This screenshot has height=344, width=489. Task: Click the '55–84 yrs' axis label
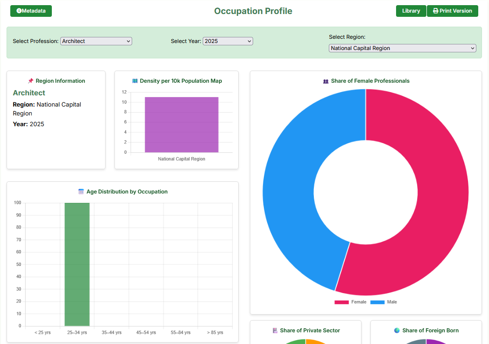[x=181, y=332]
